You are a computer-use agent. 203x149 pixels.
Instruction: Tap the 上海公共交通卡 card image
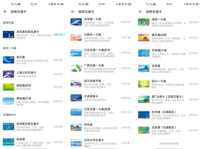click(x=8, y=74)
